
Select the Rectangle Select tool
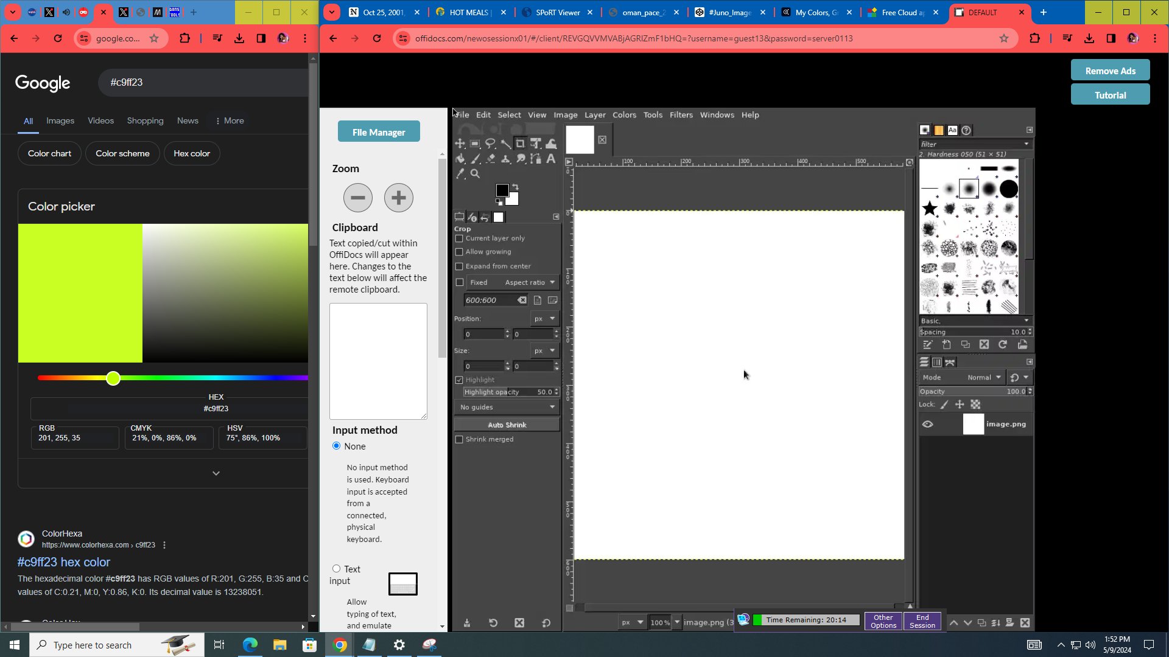[475, 144]
